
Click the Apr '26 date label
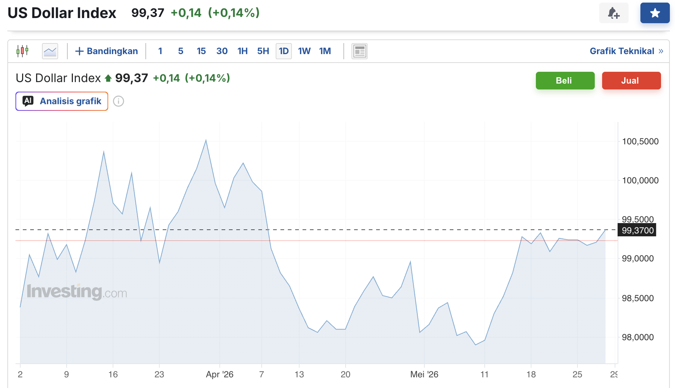pyautogui.click(x=220, y=374)
